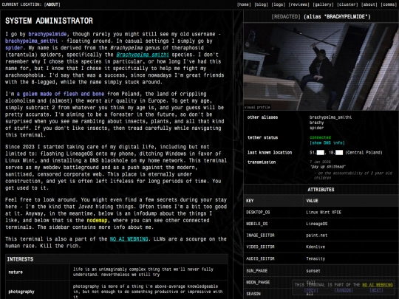
Task: Click the ATTRIBUTES table title
Action: (x=321, y=190)
